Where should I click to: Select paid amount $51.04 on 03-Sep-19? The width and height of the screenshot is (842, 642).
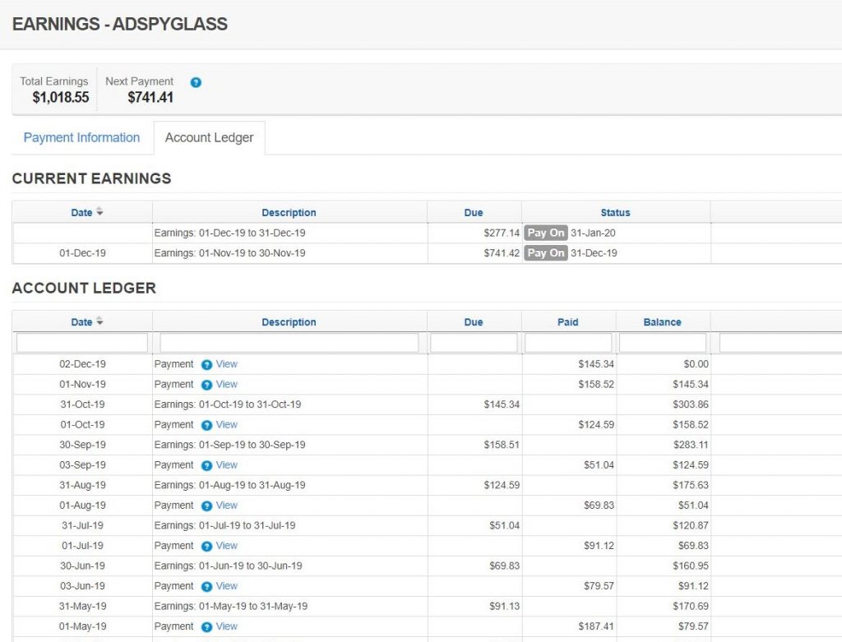point(599,465)
